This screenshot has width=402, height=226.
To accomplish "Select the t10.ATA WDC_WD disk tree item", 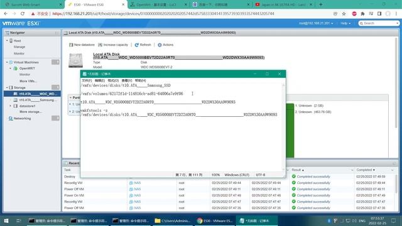I will [32, 94].
